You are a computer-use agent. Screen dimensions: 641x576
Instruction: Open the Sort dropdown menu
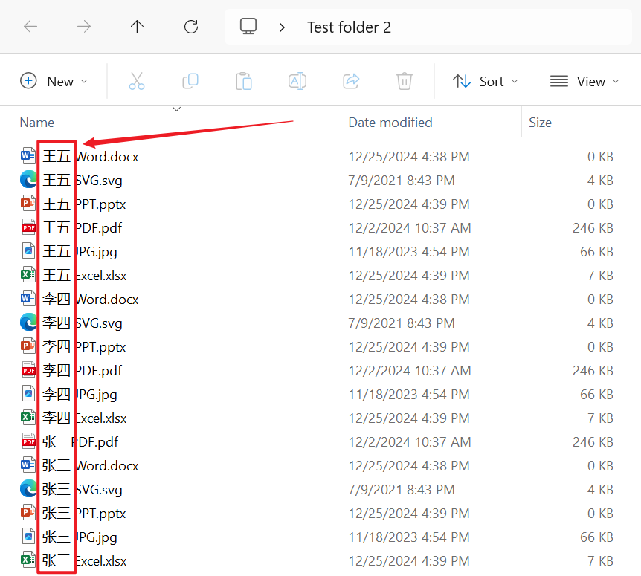(486, 82)
